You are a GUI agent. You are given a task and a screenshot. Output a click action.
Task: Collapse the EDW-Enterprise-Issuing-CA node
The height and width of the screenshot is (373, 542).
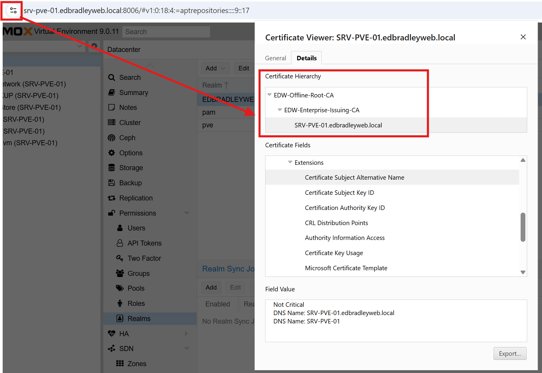(x=280, y=110)
